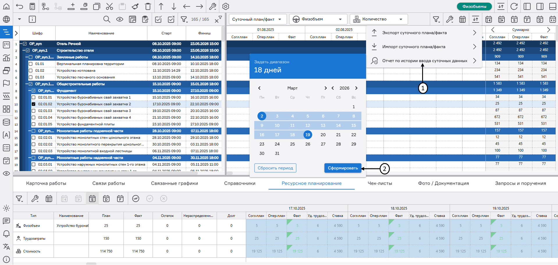Go to next month in calendar
The width and height of the screenshot is (558, 265).
pos(326,88)
